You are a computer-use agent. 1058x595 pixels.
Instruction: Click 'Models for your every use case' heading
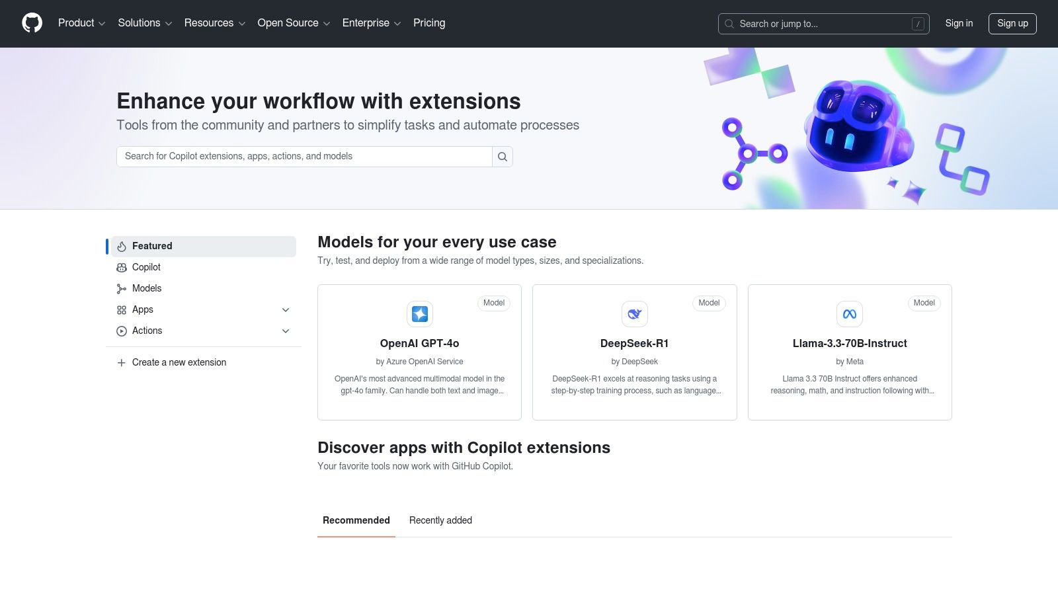[437, 242]
